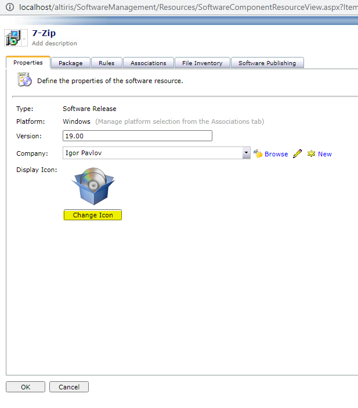Click the Change Icon button

click(93, 215)
